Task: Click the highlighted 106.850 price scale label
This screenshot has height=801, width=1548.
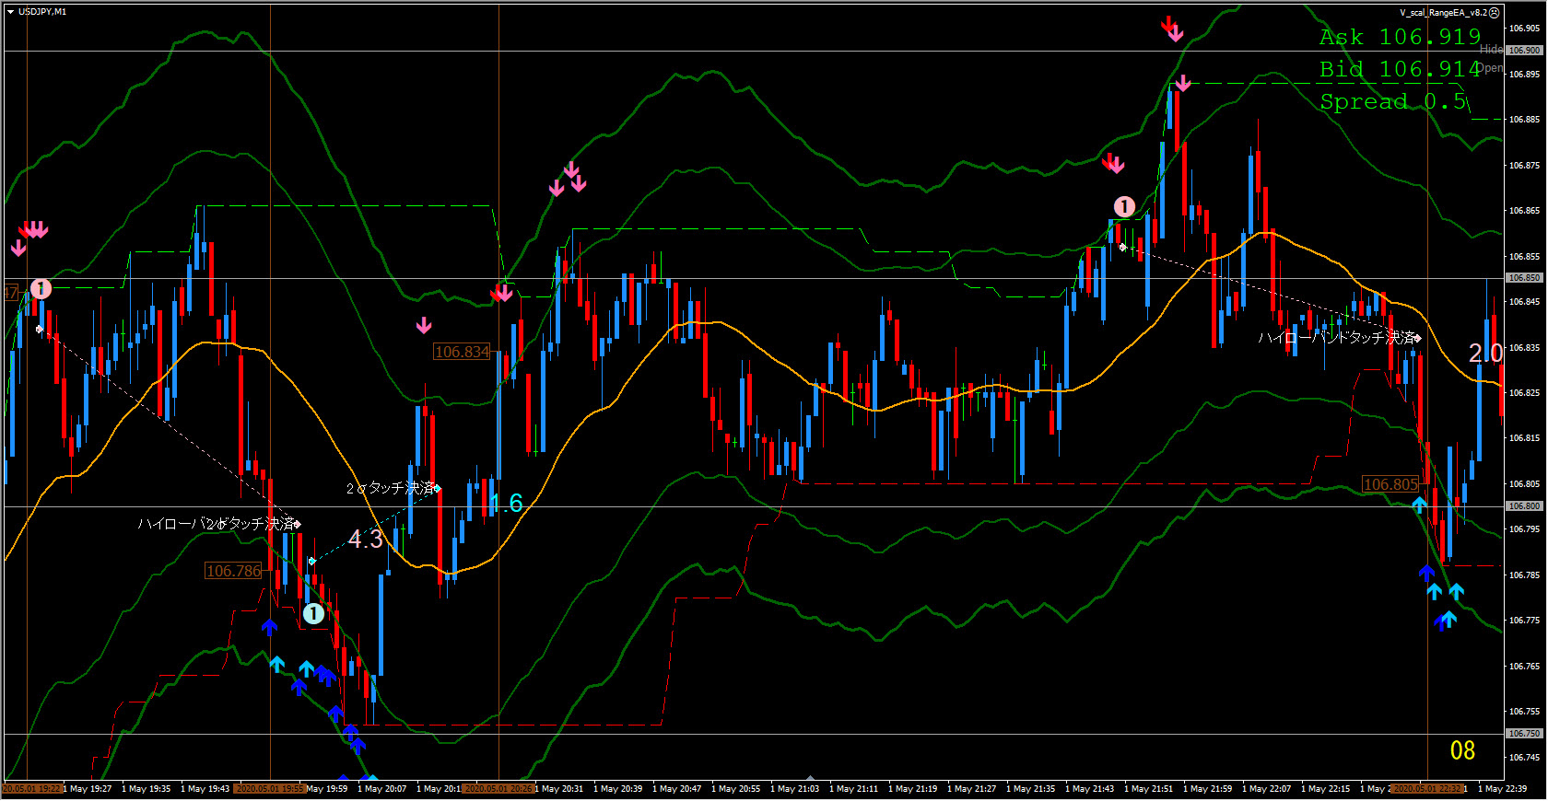Action: tap(1524, 278)
